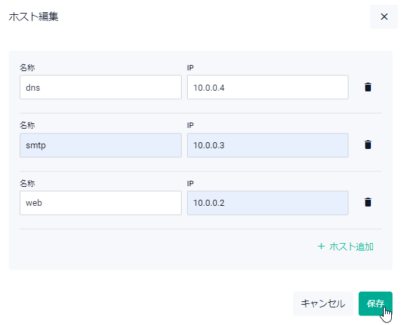The width and height of the screenshot is (402, 325).
Task: Click the 名称 label above web
Action: (27, 183)
